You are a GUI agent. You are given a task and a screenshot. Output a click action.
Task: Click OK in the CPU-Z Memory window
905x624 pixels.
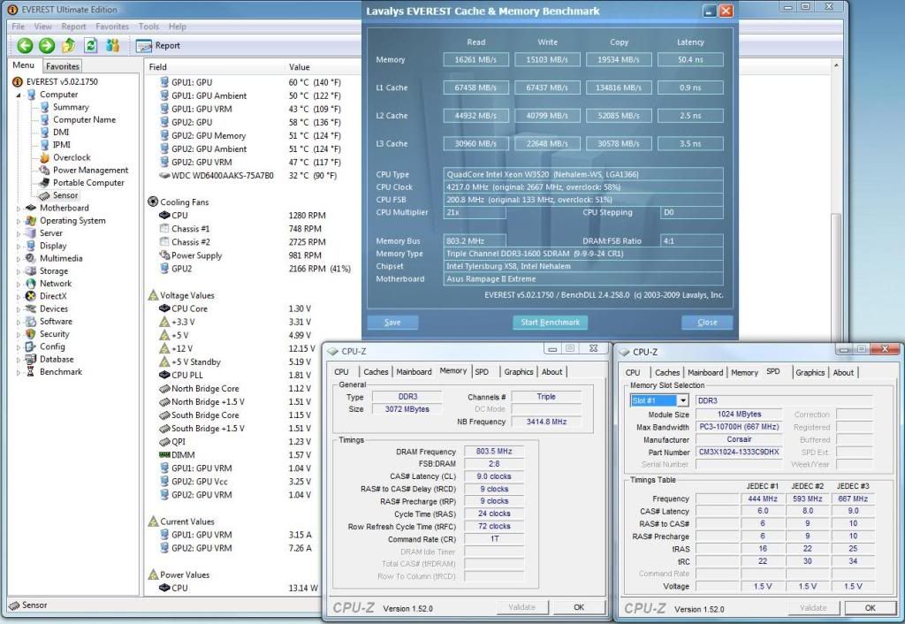tap(579, 607)
